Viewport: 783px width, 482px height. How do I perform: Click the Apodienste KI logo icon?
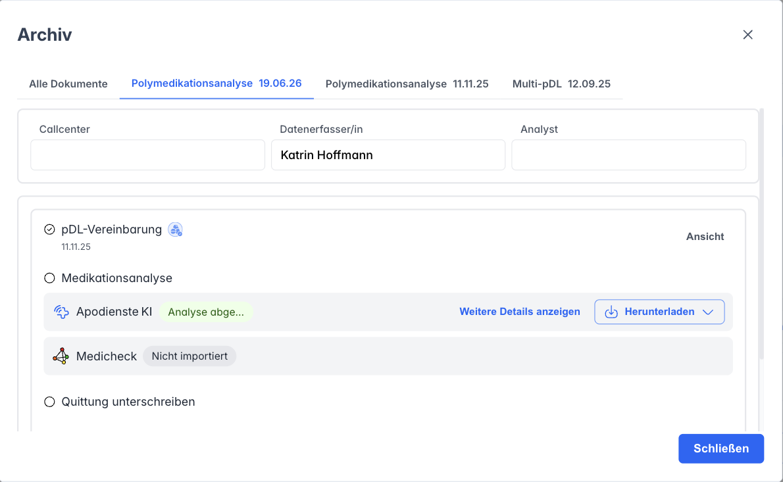(x=61, y=312)
